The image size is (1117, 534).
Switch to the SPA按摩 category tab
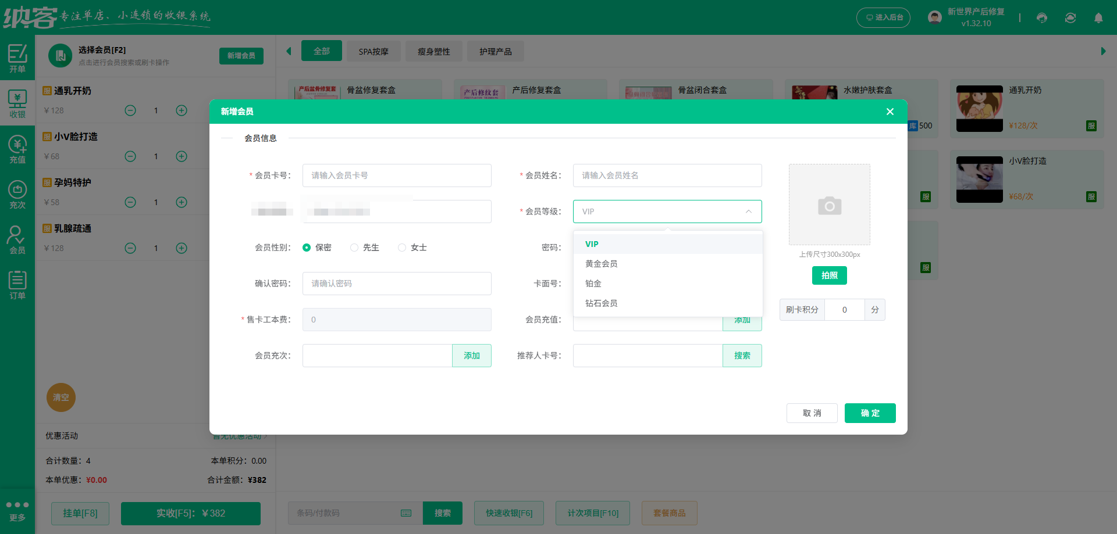[373, 51]
